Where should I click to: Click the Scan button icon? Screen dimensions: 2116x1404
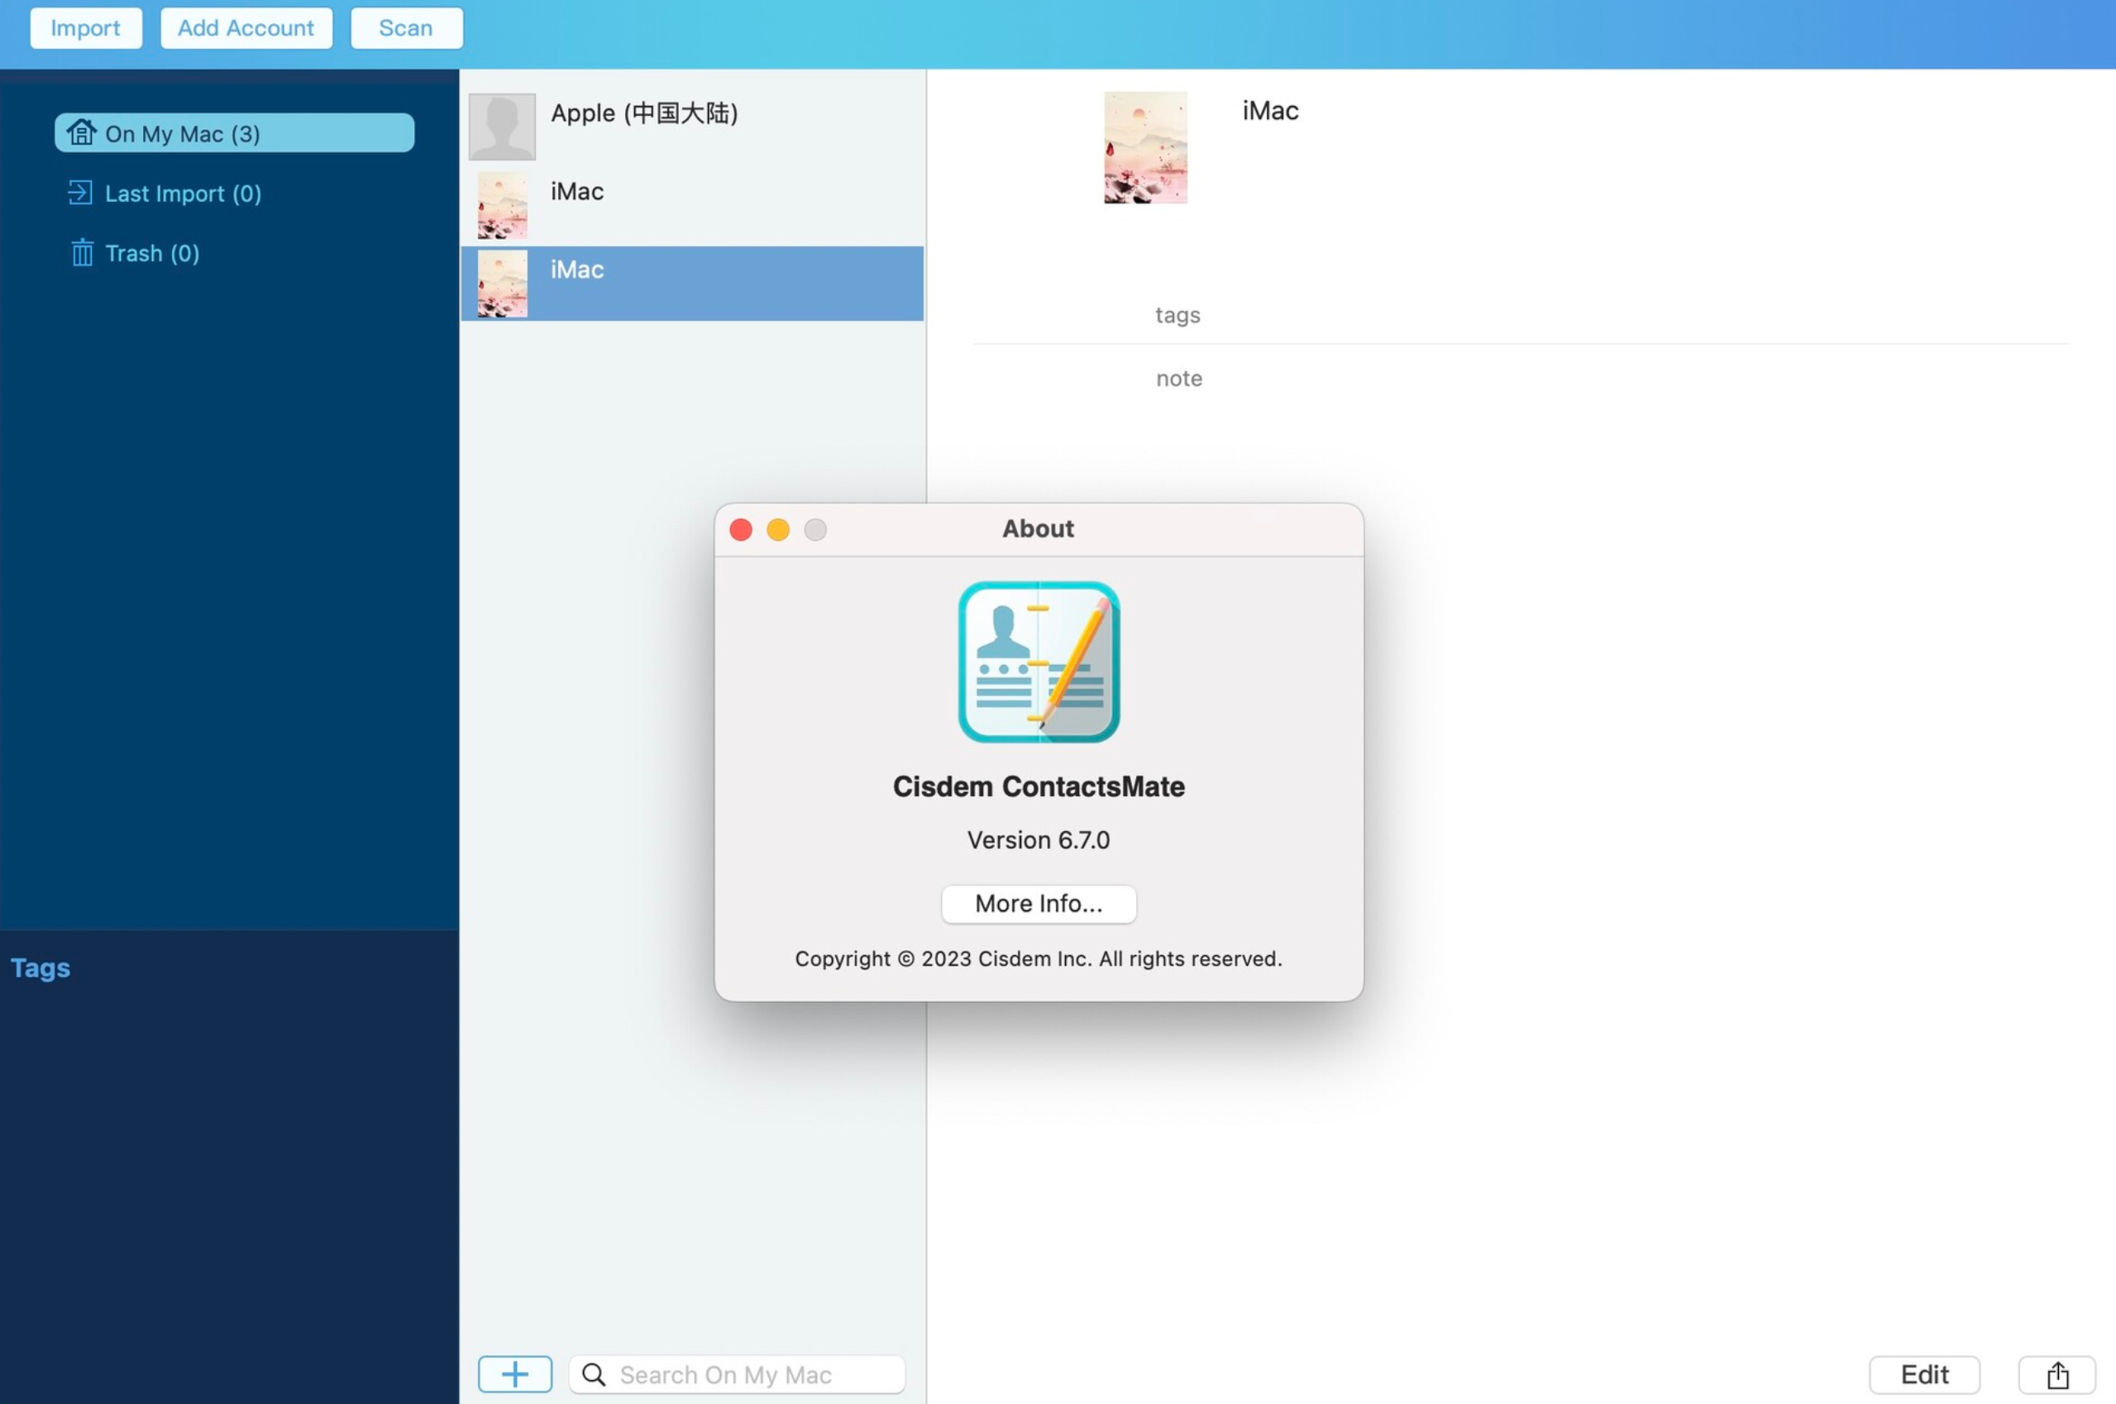404,26
